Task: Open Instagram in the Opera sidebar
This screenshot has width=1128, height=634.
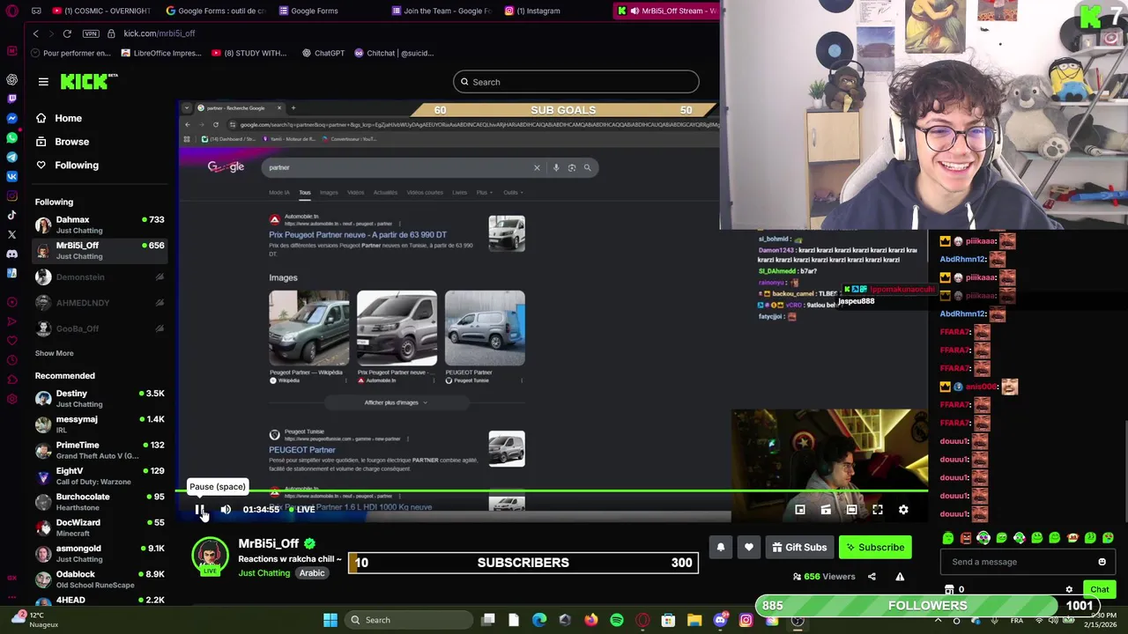Action: 11,195
